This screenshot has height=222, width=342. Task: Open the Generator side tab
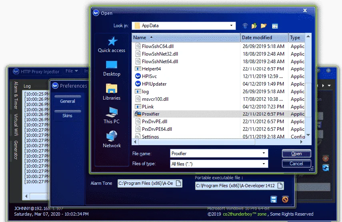(16, 150)
